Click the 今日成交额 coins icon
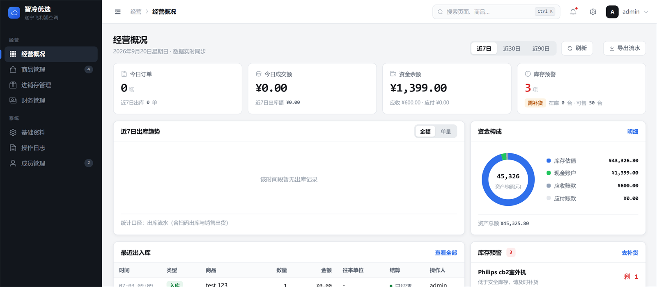The image size is (657, 287). [x=259, y=74]
